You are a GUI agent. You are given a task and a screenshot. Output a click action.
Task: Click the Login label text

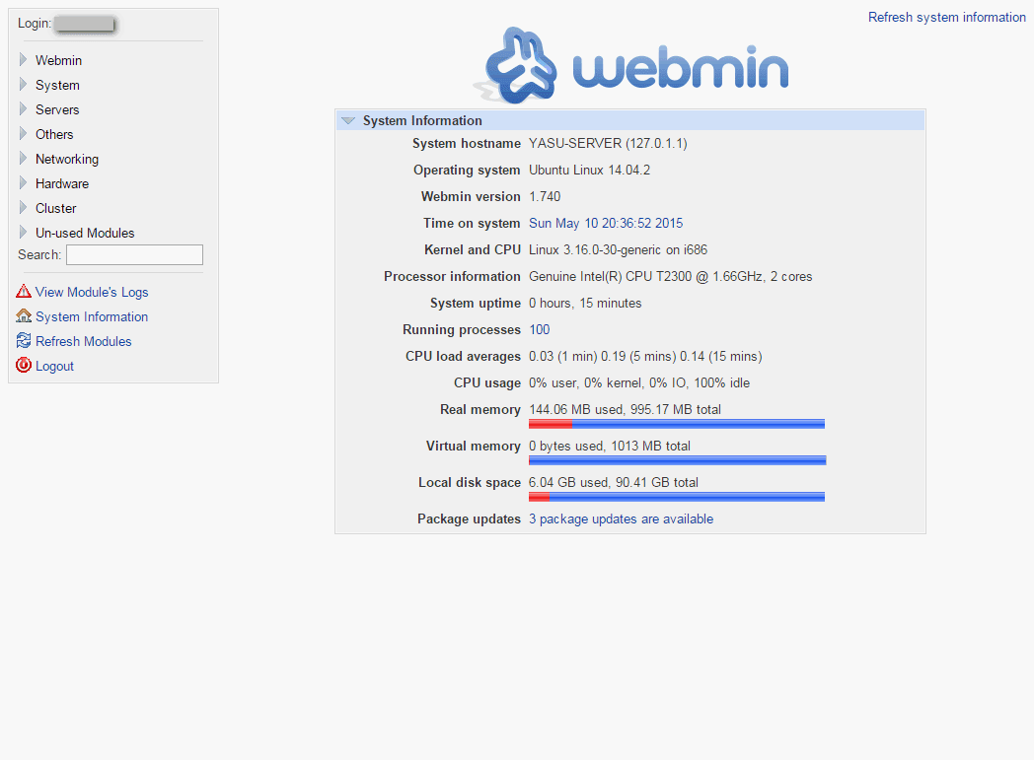click(x=35, y=23)
